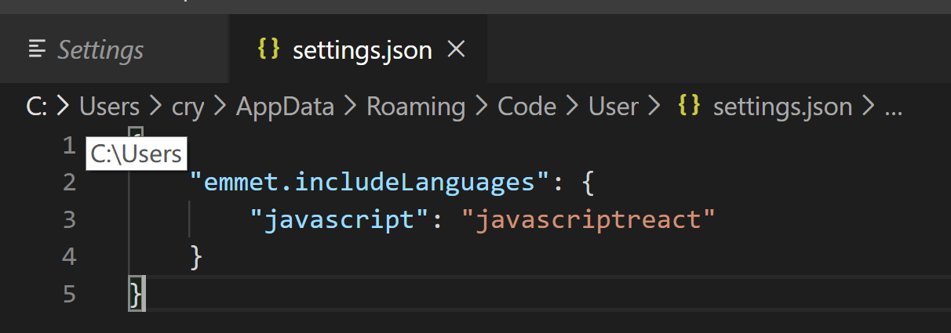The image size is (951, 333).
Task: Click the C:\Users tooltip
Action: tap(137, 154)
